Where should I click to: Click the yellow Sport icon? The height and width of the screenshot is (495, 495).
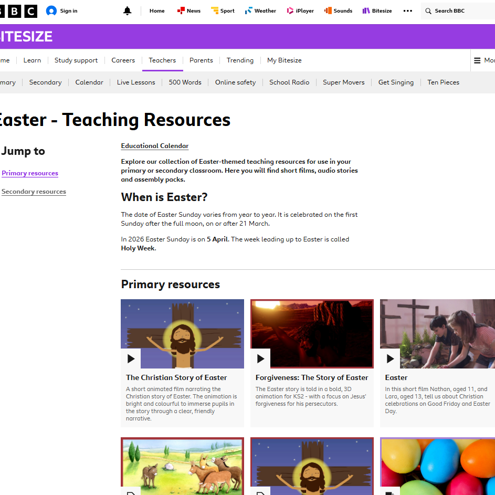(x=215, y=10)
